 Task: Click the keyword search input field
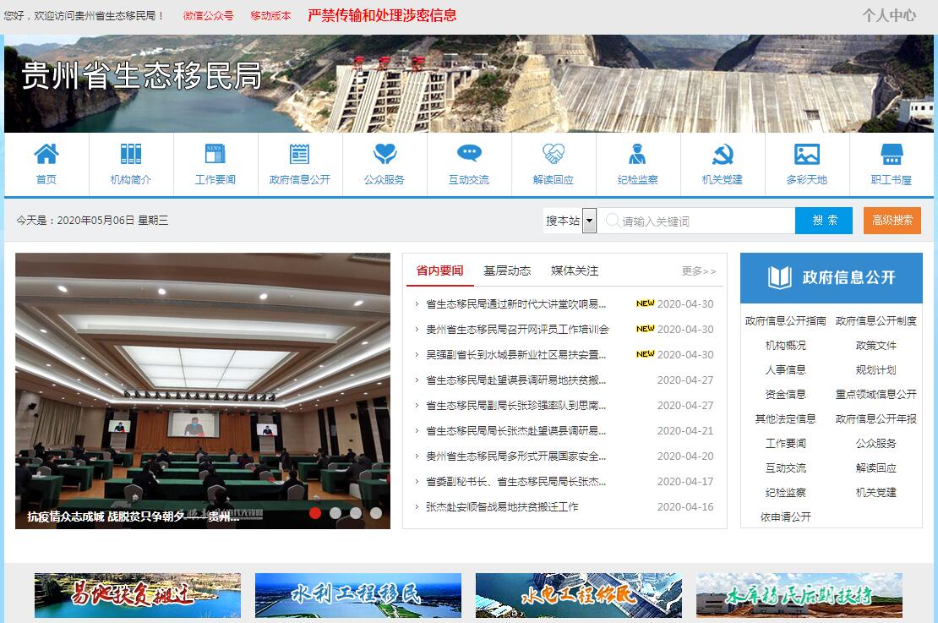click(701, 221)
